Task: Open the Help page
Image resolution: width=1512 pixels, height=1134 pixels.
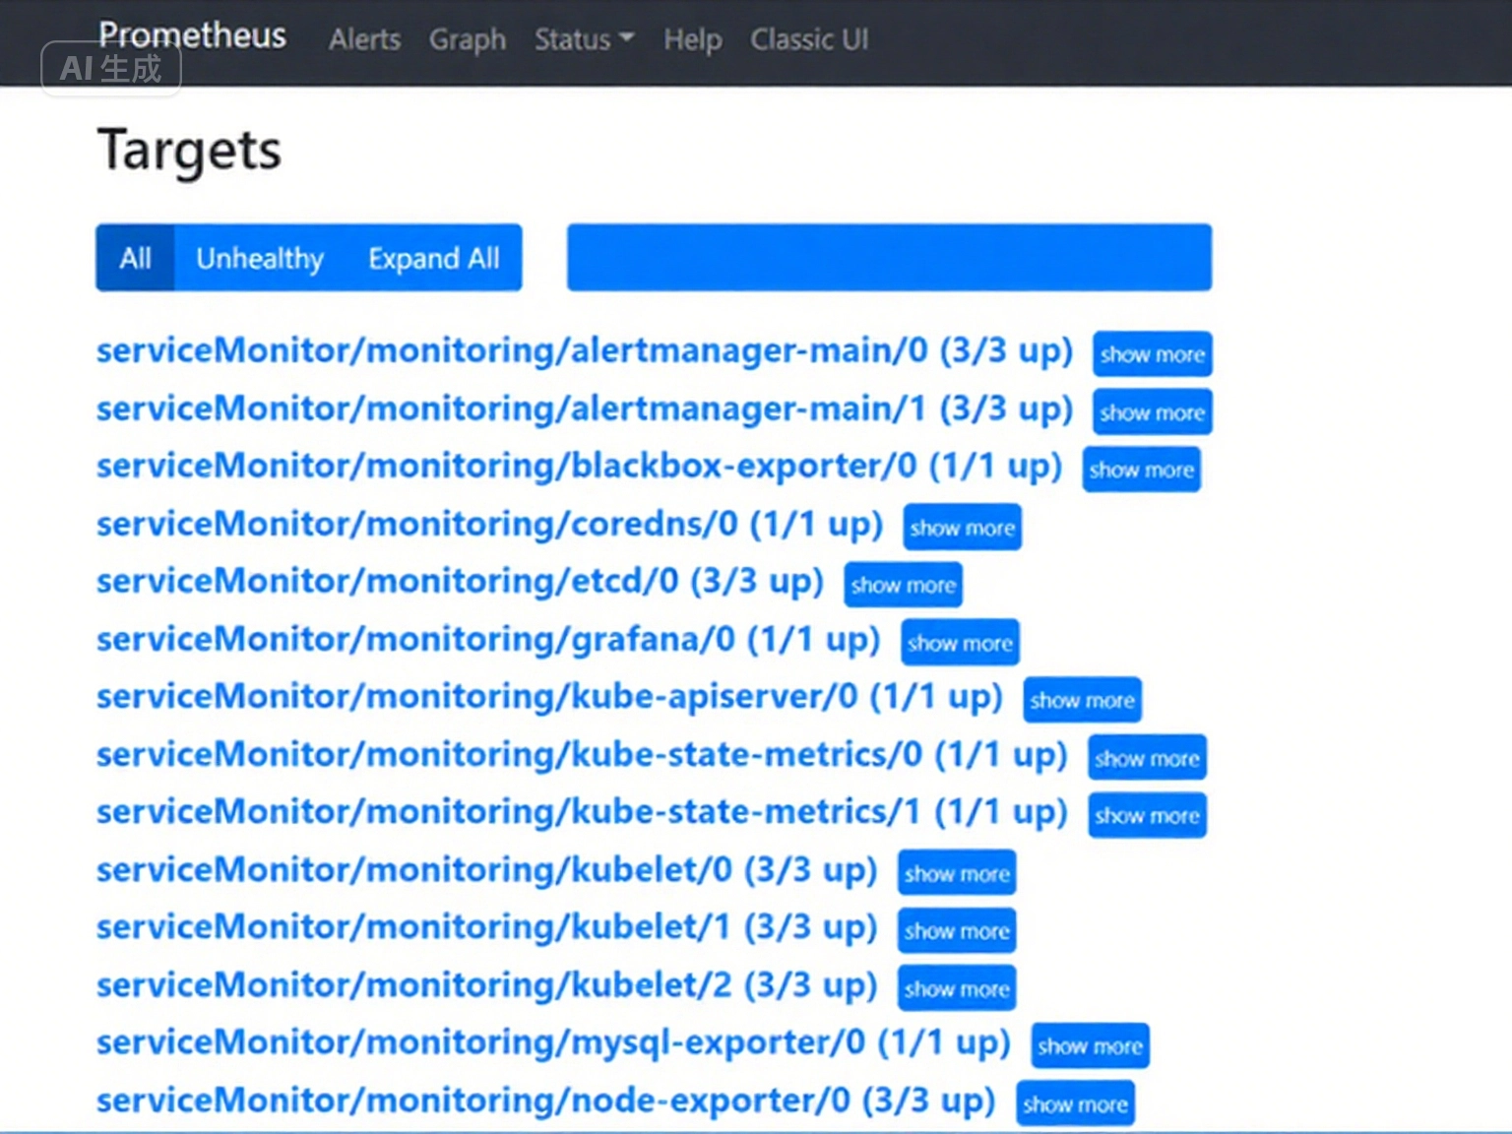Action: pos(692,39)
